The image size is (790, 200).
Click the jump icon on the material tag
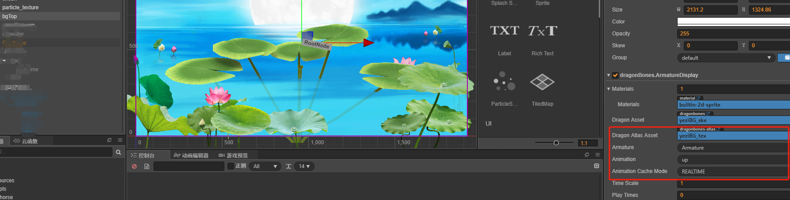698,98
